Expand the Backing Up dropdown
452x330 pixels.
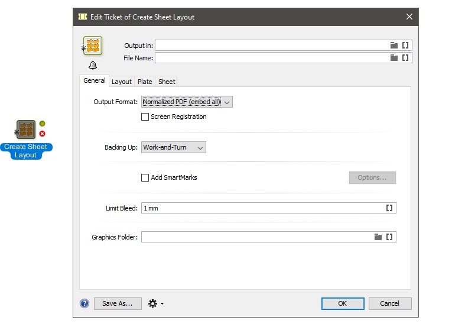tap(174, 147)
